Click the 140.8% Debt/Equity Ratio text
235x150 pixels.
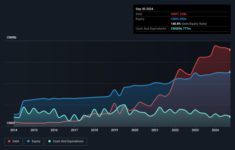point(189,24)
